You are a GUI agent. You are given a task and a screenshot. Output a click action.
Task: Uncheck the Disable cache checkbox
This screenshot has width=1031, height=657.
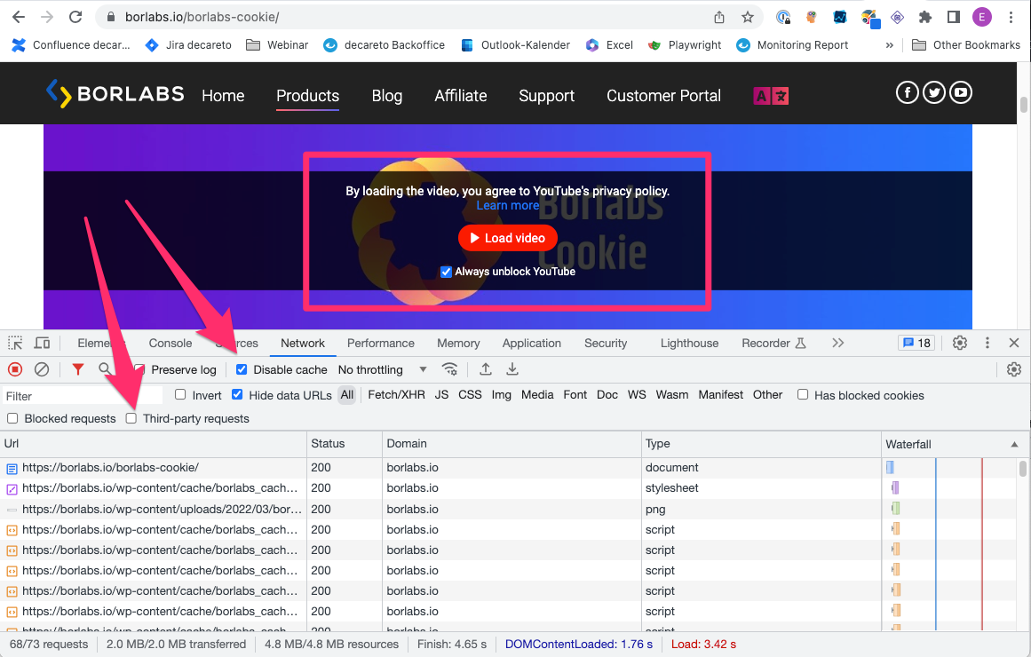point(242,369)
